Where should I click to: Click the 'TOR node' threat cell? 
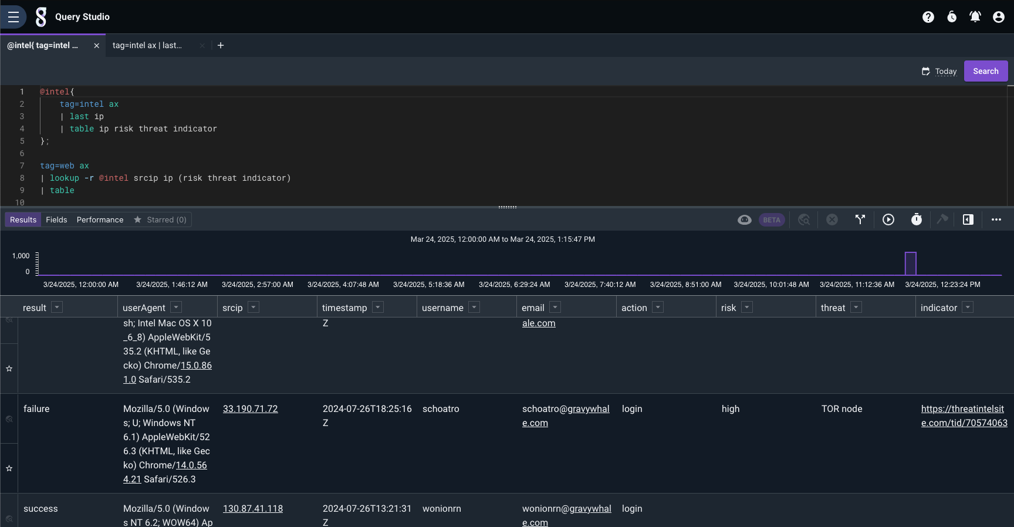click(842, 408)
